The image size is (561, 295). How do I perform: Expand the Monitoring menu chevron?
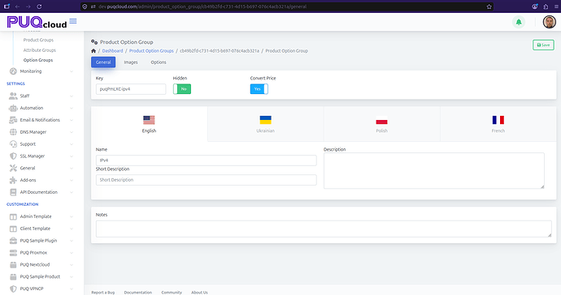click(72, 71)
